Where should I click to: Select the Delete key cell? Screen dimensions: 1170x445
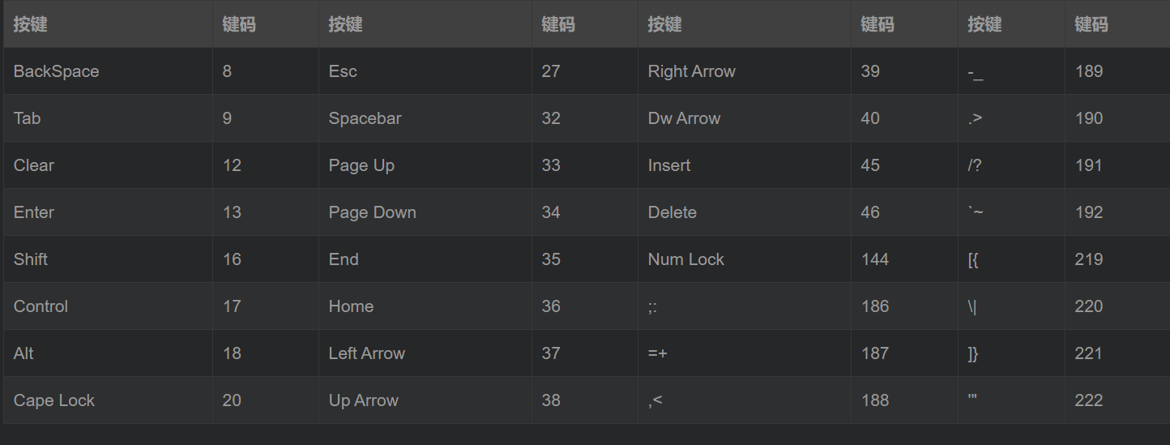(672, 212)
